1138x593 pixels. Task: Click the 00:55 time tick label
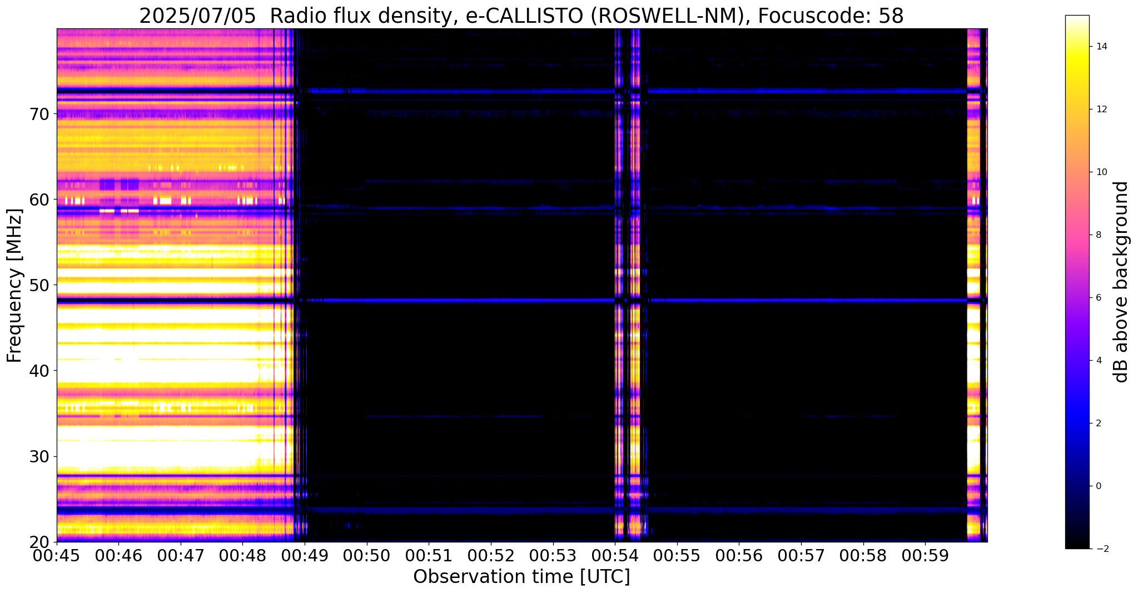click(x=677, y=555)
